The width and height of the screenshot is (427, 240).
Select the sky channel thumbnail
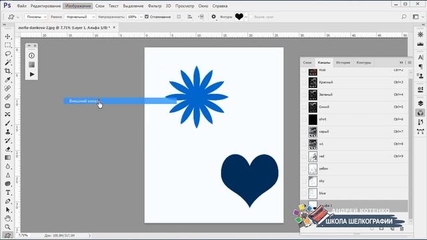[x=313, y=181]
